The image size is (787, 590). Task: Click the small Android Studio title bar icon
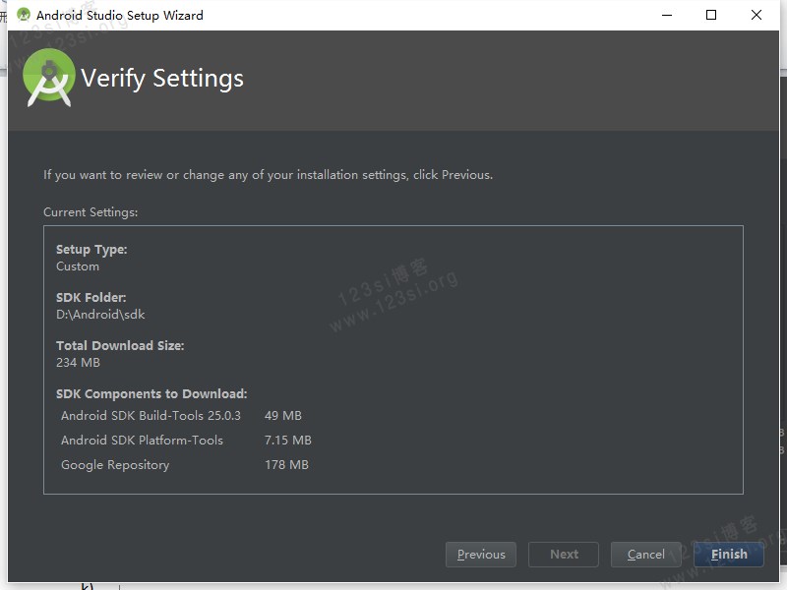[23, 15]
